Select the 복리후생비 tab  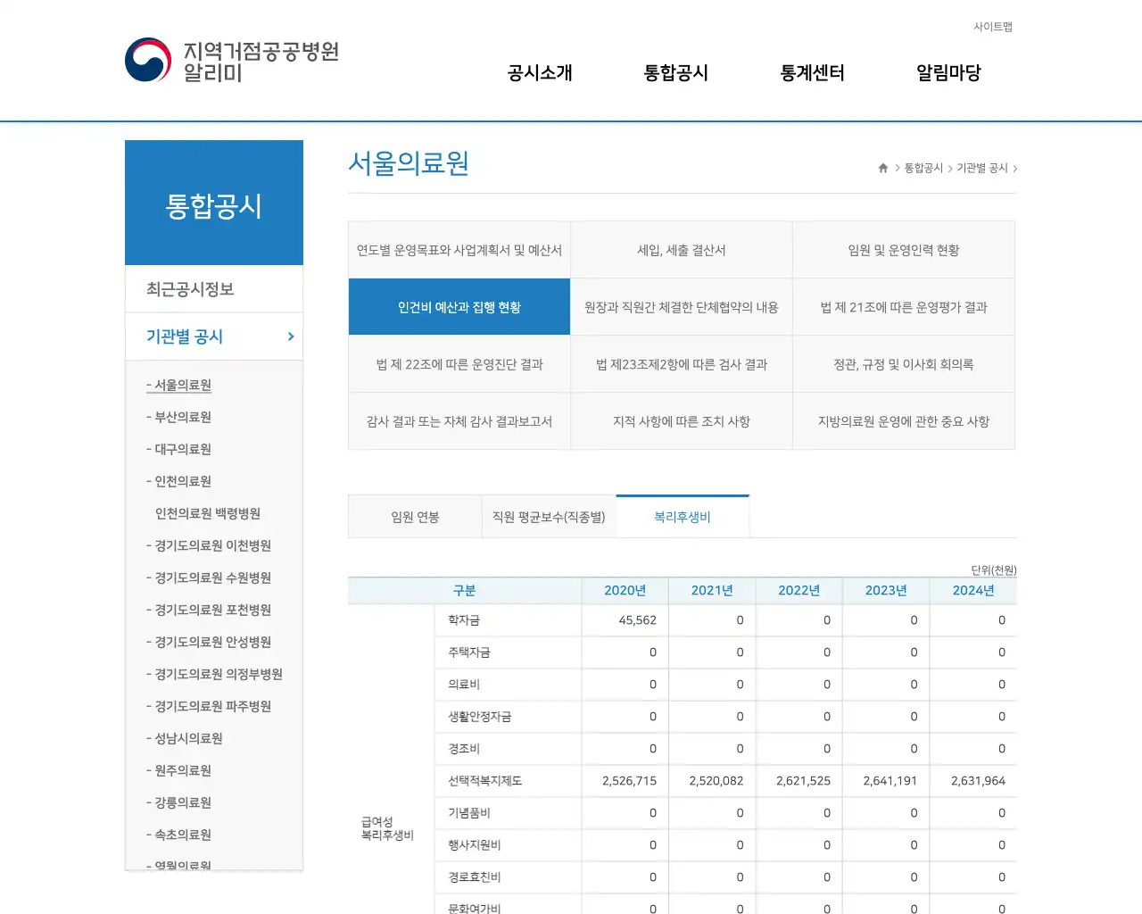(x=683, y=516)
